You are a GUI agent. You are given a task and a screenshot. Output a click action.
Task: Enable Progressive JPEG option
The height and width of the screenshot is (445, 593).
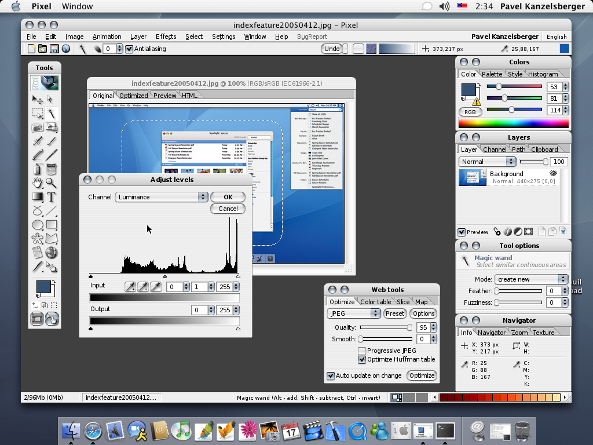pos(362,351)
